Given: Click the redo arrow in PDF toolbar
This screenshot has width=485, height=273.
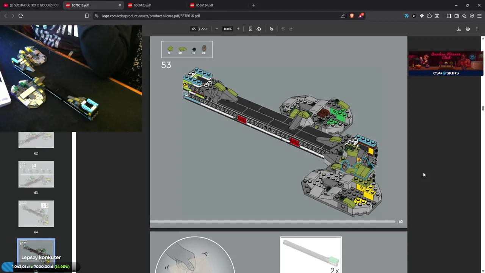Looking at the screenshot, I should click(291, 29).
